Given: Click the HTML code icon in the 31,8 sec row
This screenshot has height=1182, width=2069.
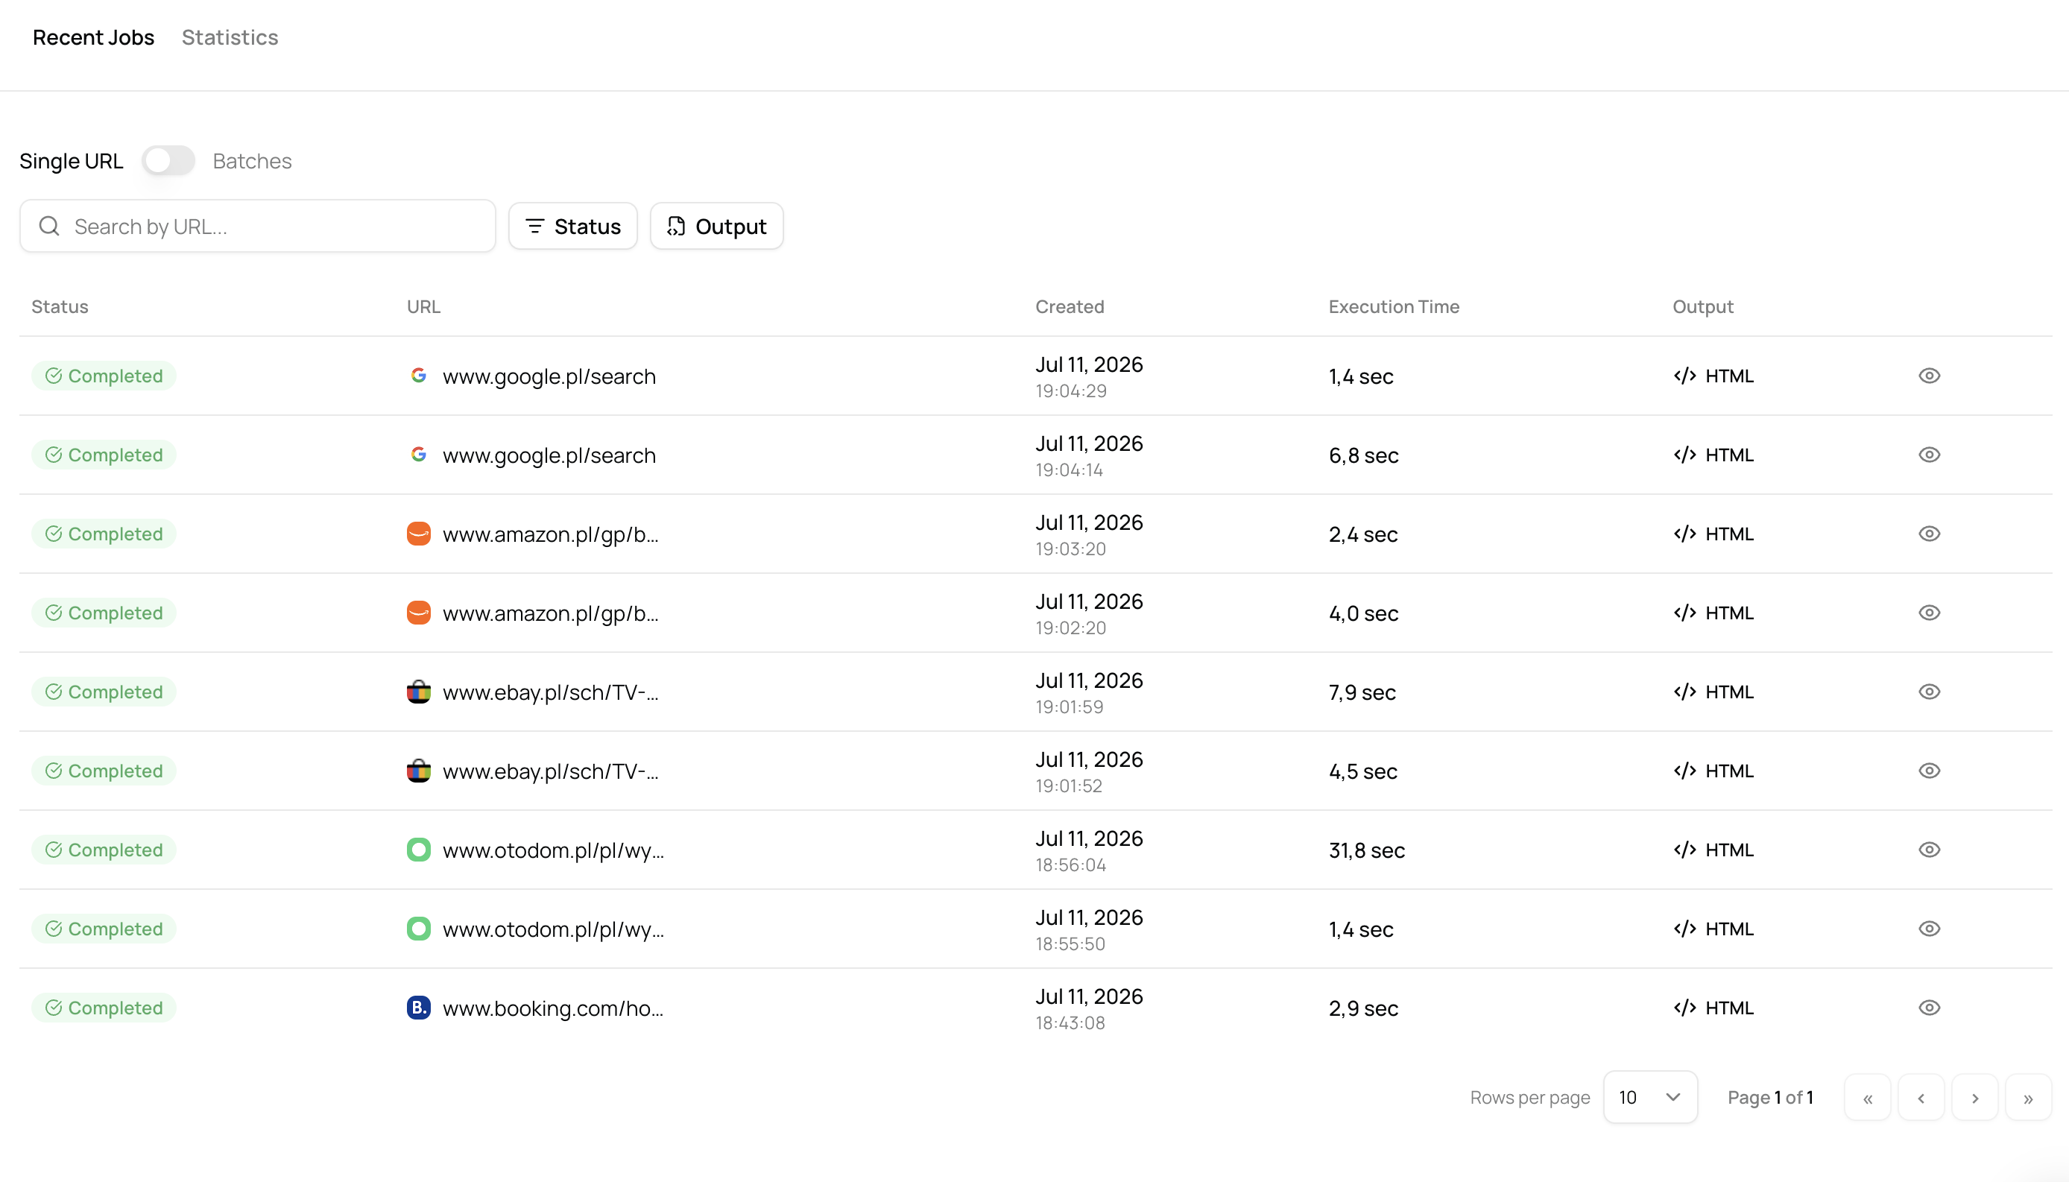Looking at the screenshot, I should (1685, 850).
